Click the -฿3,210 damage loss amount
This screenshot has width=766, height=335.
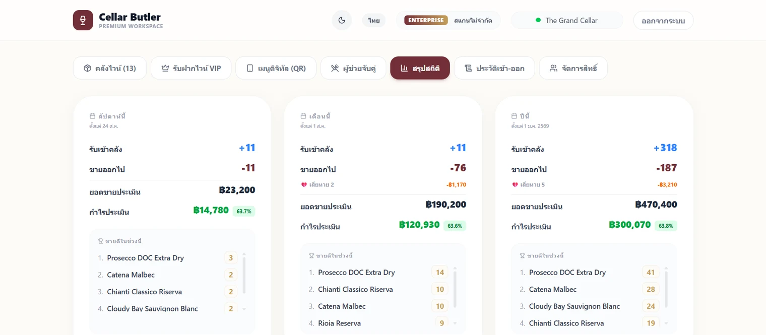(x=667, y=185)
